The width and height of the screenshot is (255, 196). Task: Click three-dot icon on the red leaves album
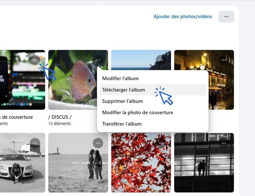pyautogui.click(x=161, y=143)
